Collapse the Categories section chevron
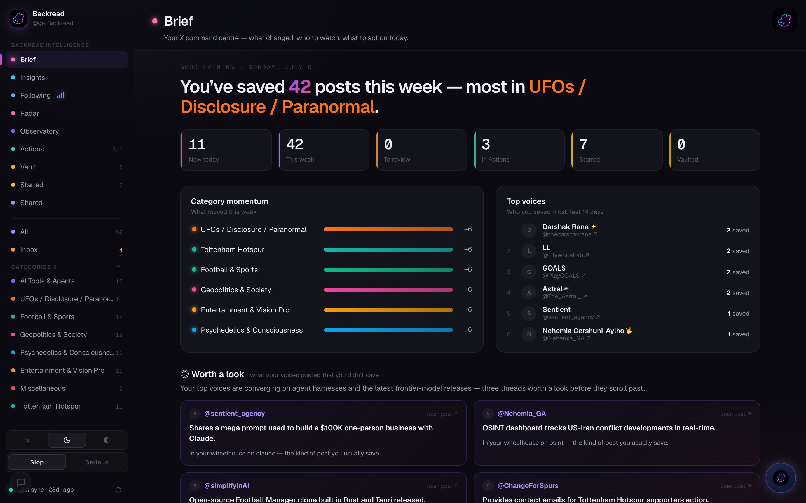The height and width of the screenshot is (503, 806). pyautogui.click(x=118, y=267)
